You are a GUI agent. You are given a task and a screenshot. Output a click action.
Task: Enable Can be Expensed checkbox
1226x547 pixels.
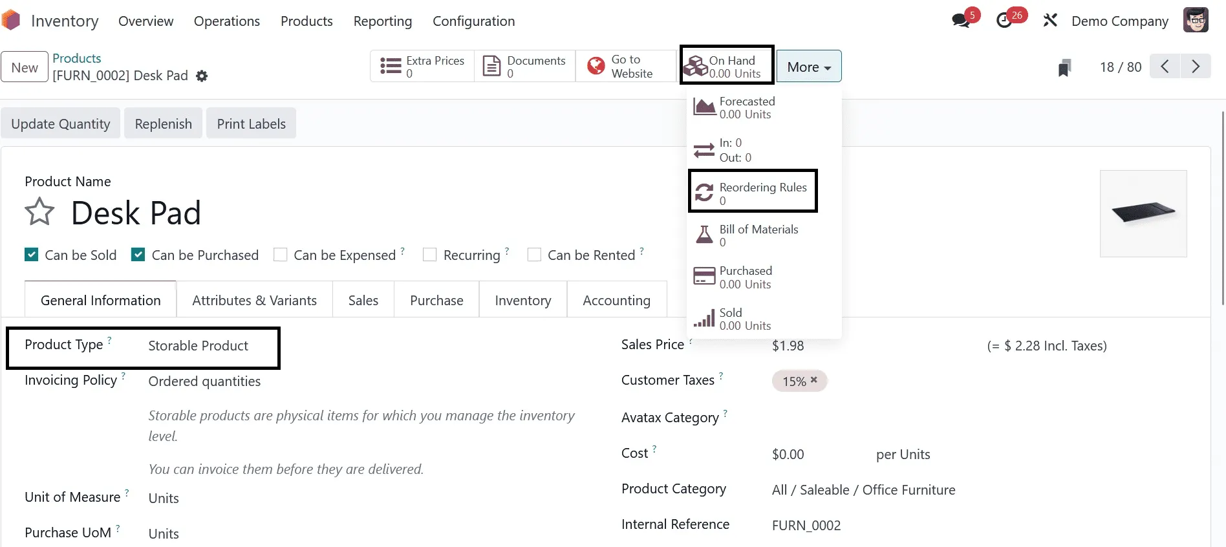pos(280,255)
